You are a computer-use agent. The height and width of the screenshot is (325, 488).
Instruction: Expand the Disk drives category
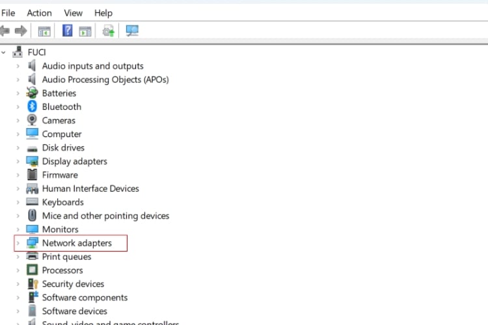pyautogui.click(x=18, y=148)
